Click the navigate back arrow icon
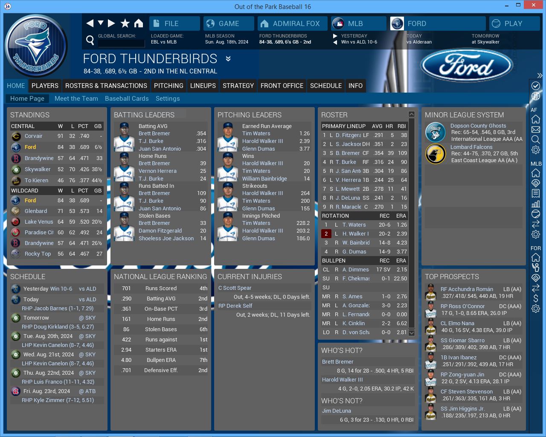Screen dimensions: 546x437 pos(90,23)
